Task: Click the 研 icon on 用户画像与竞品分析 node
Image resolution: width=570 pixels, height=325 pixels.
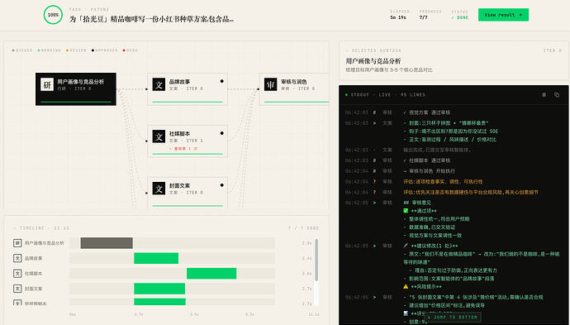Action: click(x=47, y=84)
